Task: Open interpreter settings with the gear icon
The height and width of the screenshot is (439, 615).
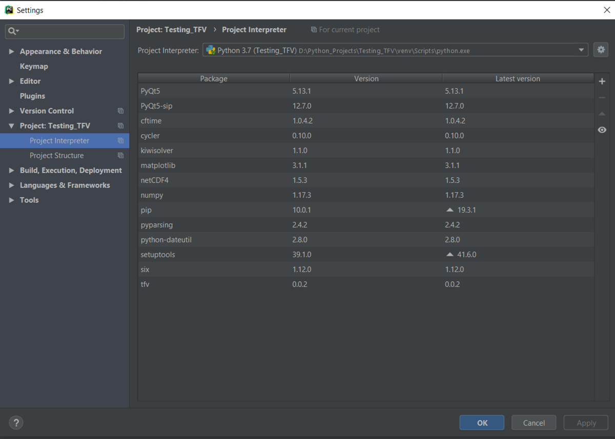Action: point(601,49)
